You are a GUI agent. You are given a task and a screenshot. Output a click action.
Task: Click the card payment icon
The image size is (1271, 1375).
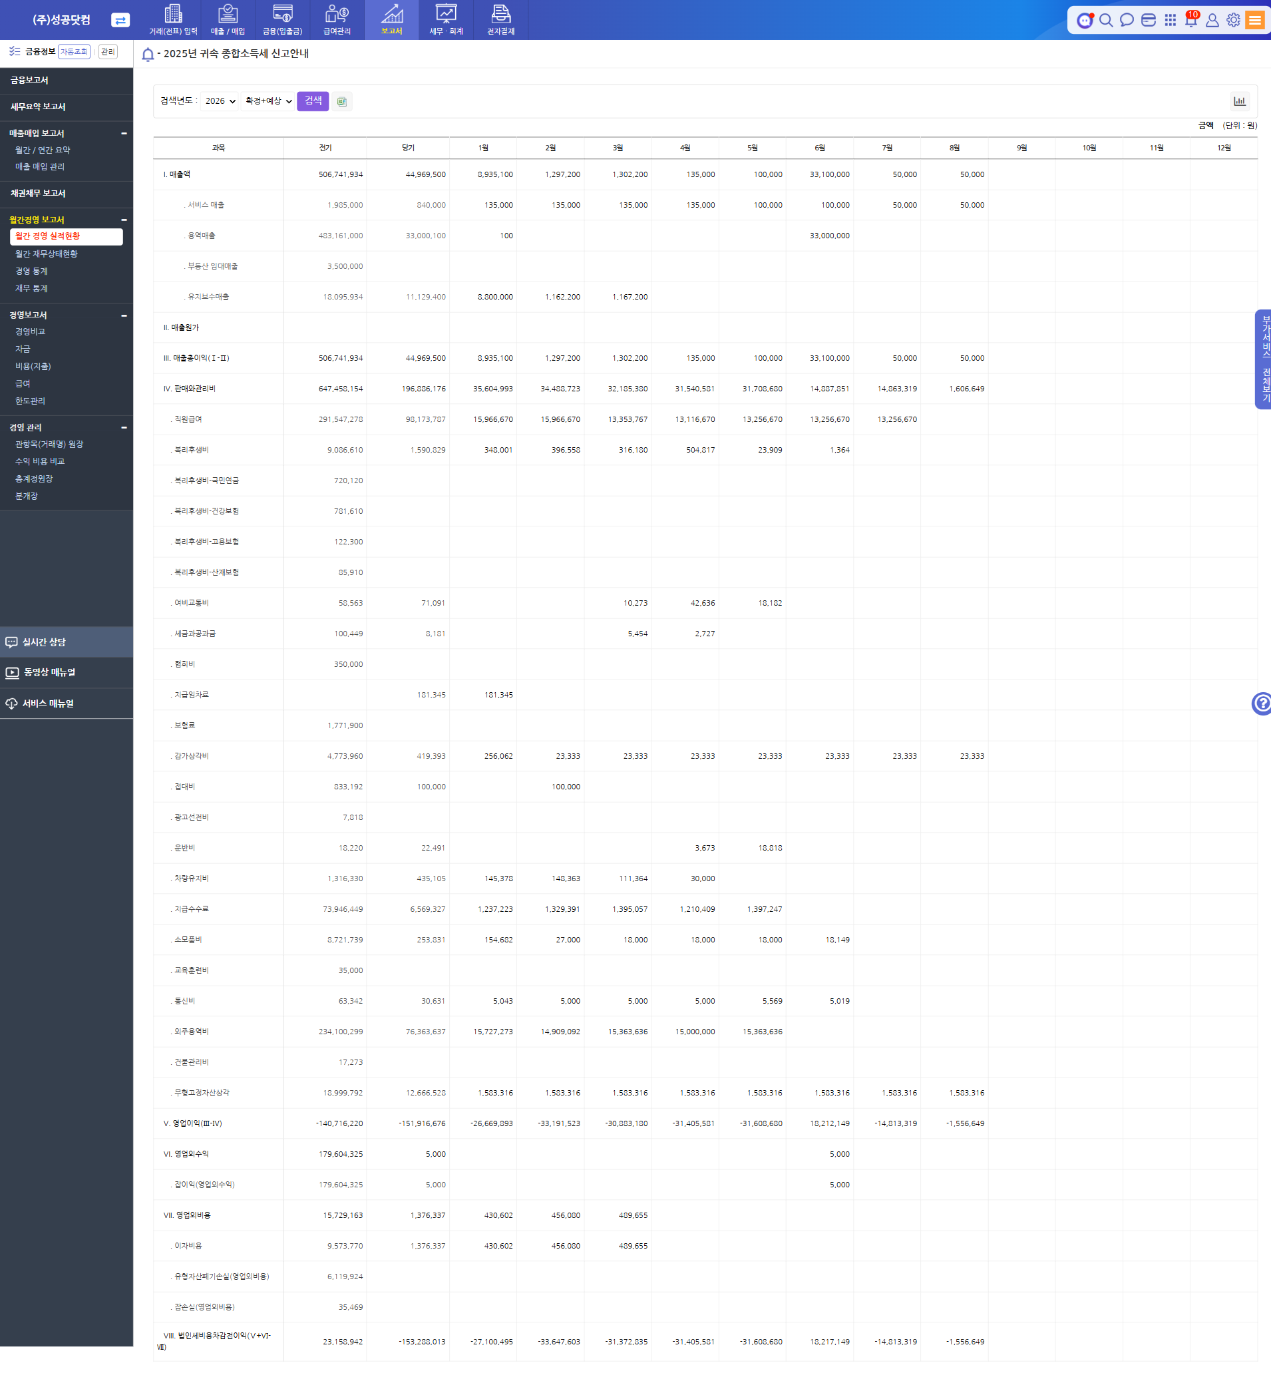click(x=1149, y=20)
